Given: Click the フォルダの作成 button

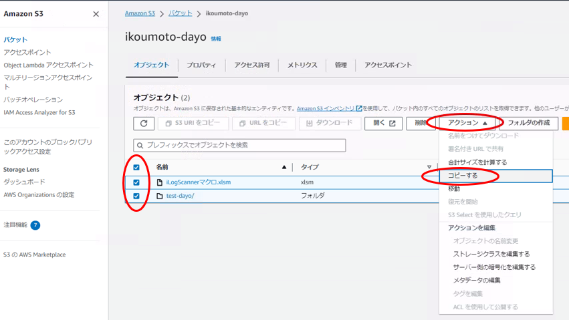Looking at the screenshot, I should pos(528,123).
